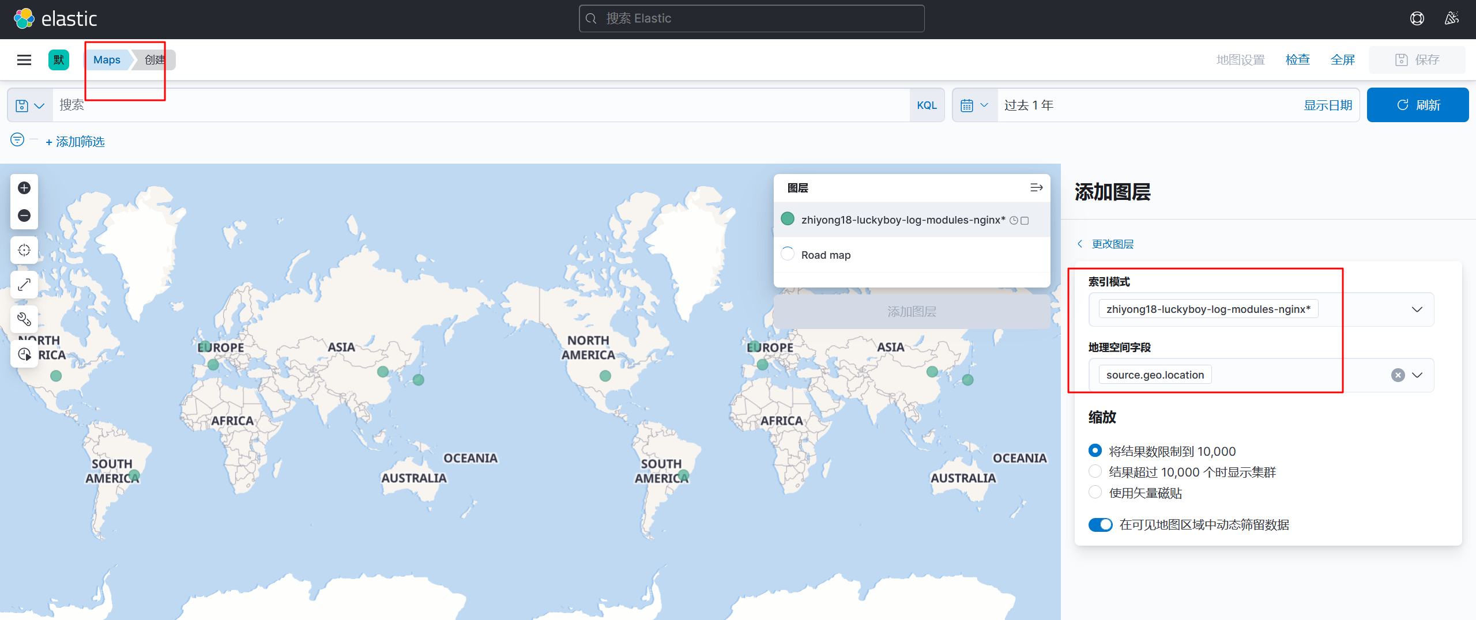Screen dimensions: 1476x620
Task: Click the 显示日期 link
Action: point(1328,105)
